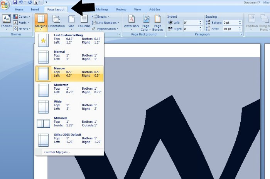Open the Breaks dropdown

pos(101,17)
